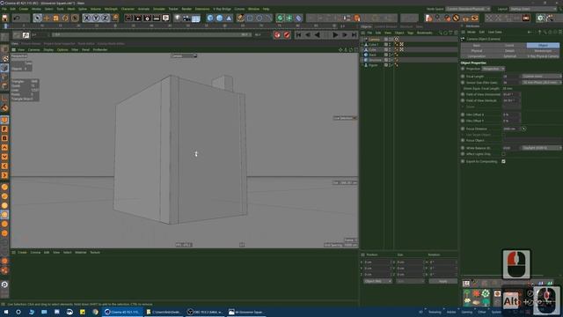Click Attributes back arrow icon
Image resolution: width=563 pixels, height=317 pixels.
[530, 32]
